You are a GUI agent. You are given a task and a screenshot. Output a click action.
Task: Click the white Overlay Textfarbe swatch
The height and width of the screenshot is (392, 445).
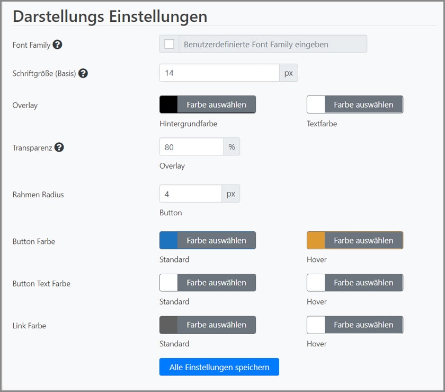[x=316, y=104]
